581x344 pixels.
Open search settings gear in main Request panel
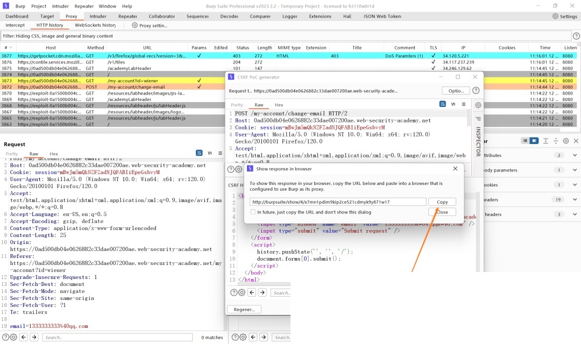click(13, 338)
